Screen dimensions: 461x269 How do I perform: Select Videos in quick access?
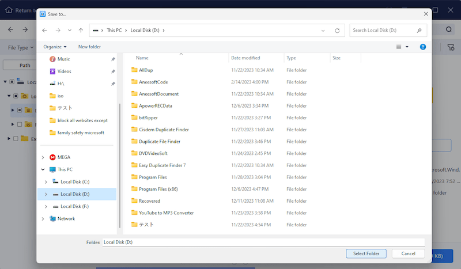coord(61,71)
